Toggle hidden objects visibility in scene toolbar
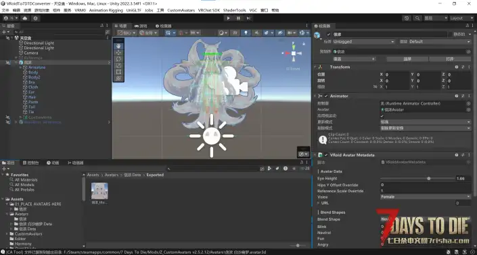 click(280, 33)
